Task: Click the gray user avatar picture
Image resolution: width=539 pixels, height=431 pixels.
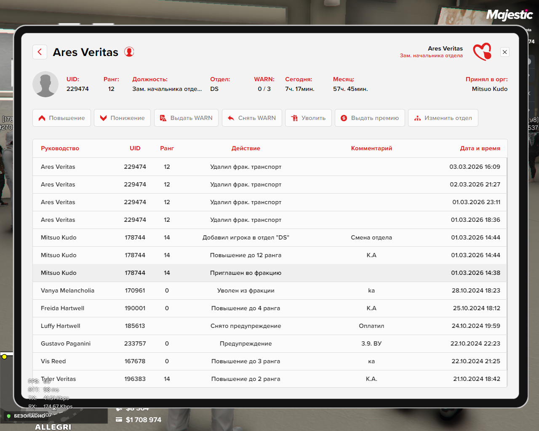Action: [x=45, y=84]
